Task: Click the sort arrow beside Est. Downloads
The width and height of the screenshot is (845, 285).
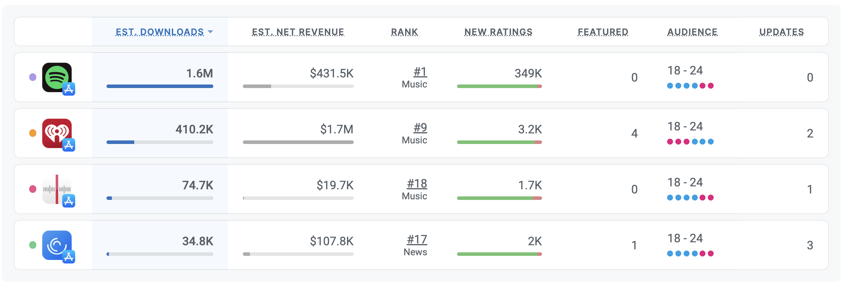Action: pyautogui.click(x=211, y=32)
